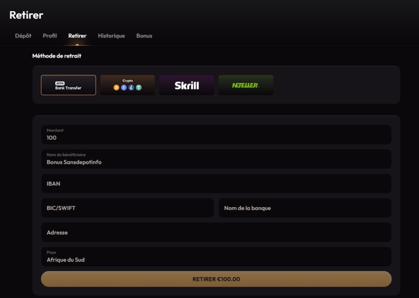The height and width of the screenshot is (298, 419).
Task: Select the active Retirer tab
Action: pos(77,36)
